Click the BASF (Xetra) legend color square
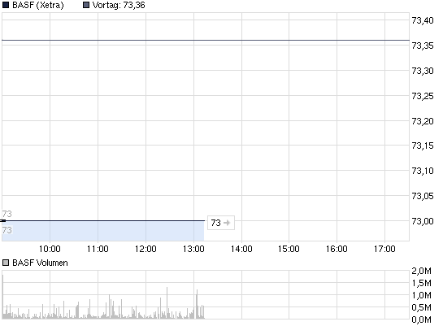The image size is (443, 326). pos(6,5)
